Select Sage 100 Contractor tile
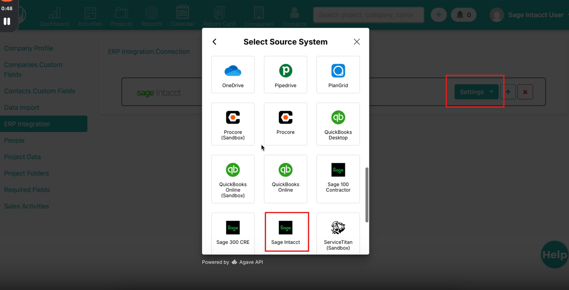This screenshot has height=290, width=569. (338, 179)
